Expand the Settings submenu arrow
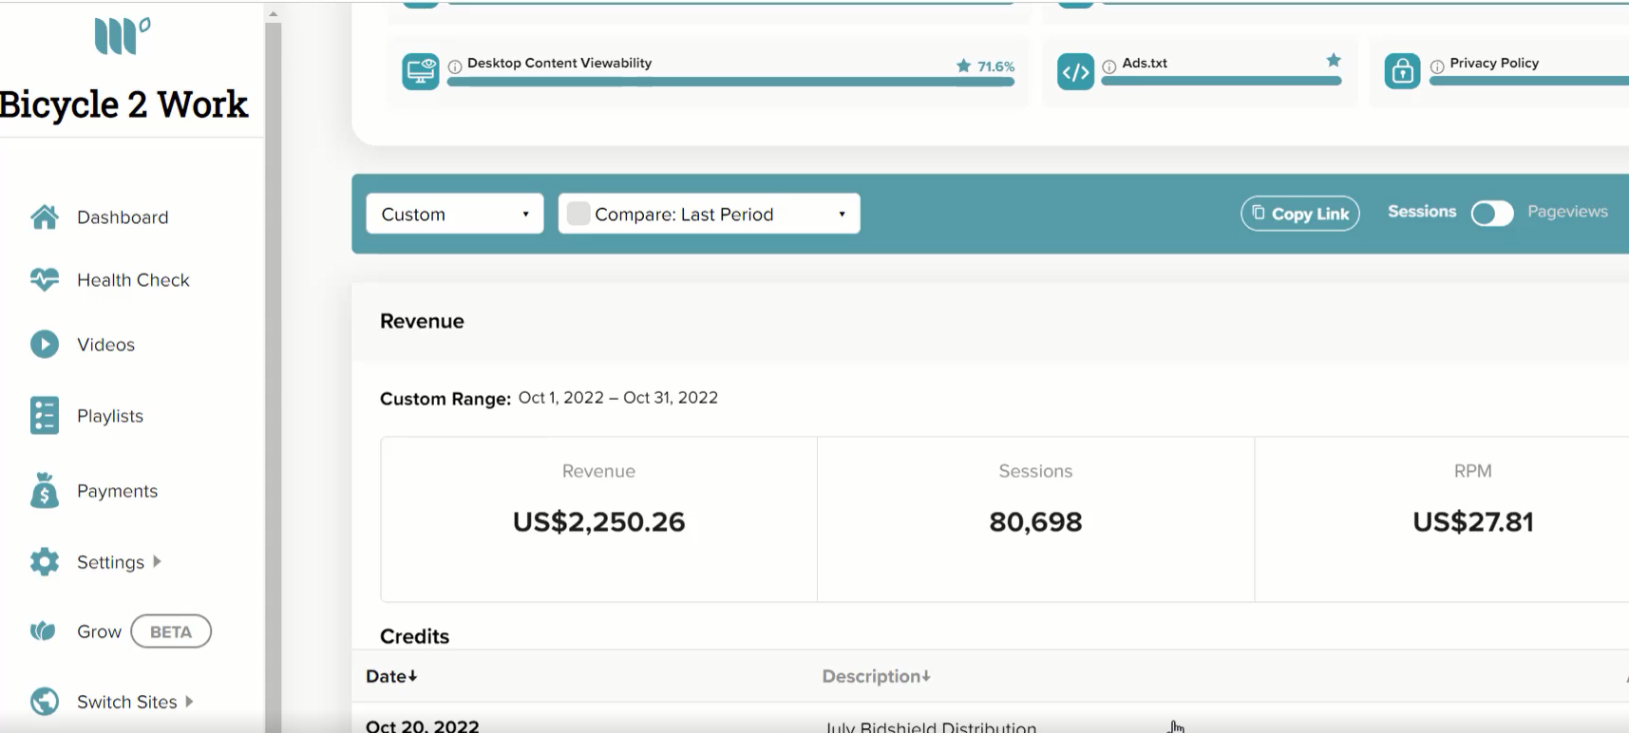This screenshot has height=733, width=1629. (157, 561)
